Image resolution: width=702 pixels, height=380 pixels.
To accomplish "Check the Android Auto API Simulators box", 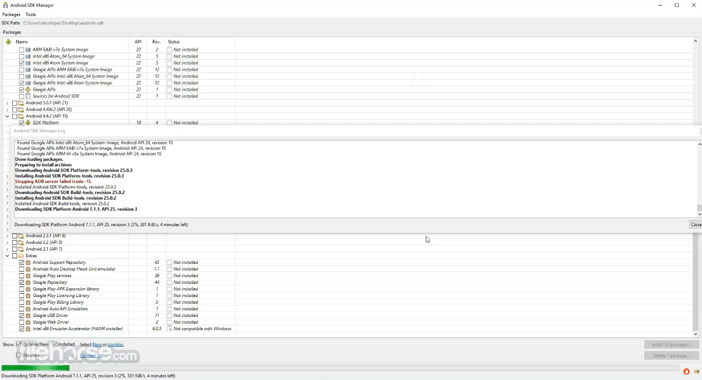I will [x=22, y=309].
